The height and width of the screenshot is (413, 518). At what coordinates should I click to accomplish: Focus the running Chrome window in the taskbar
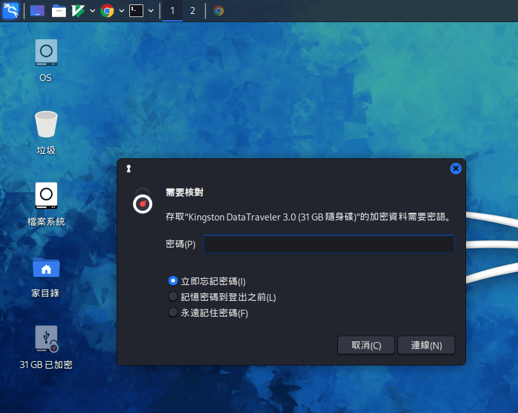pos(219,11)
